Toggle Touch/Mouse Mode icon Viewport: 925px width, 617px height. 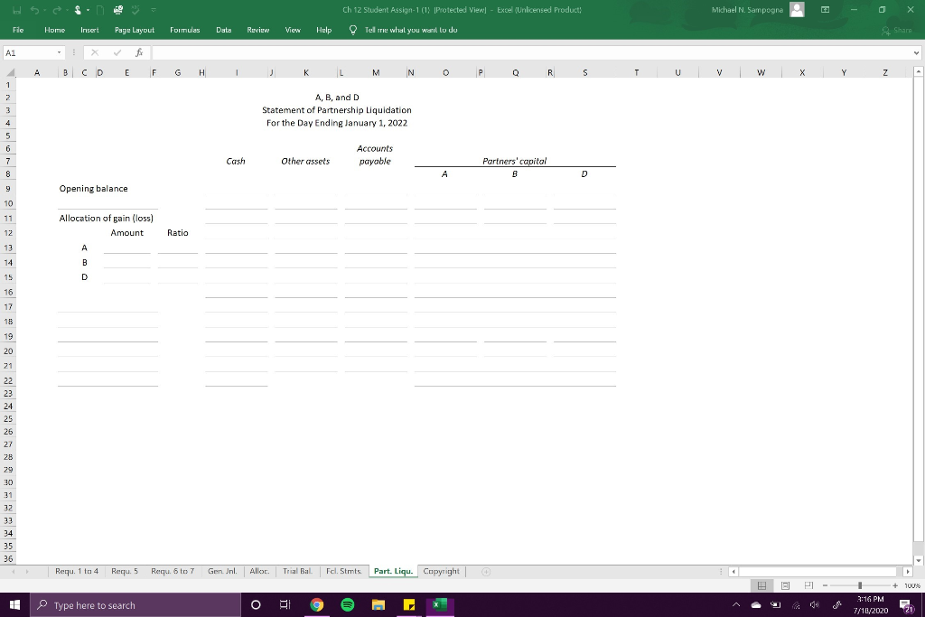coord(78,10)
